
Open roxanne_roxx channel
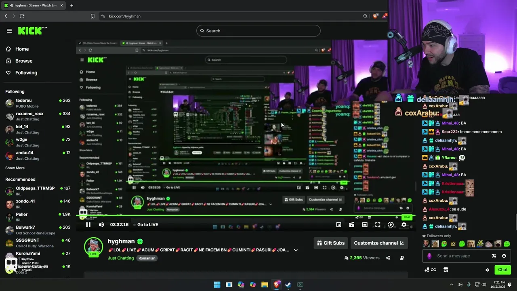[38, 116]
